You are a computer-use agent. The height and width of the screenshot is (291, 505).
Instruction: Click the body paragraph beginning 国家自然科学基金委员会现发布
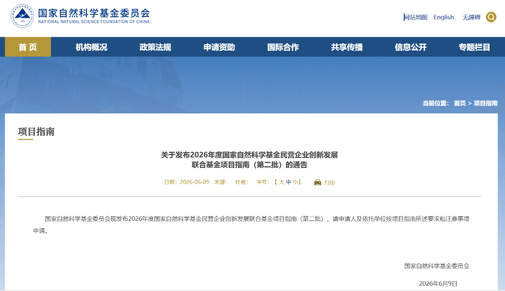pyautogui.click(x=251, y=225)
